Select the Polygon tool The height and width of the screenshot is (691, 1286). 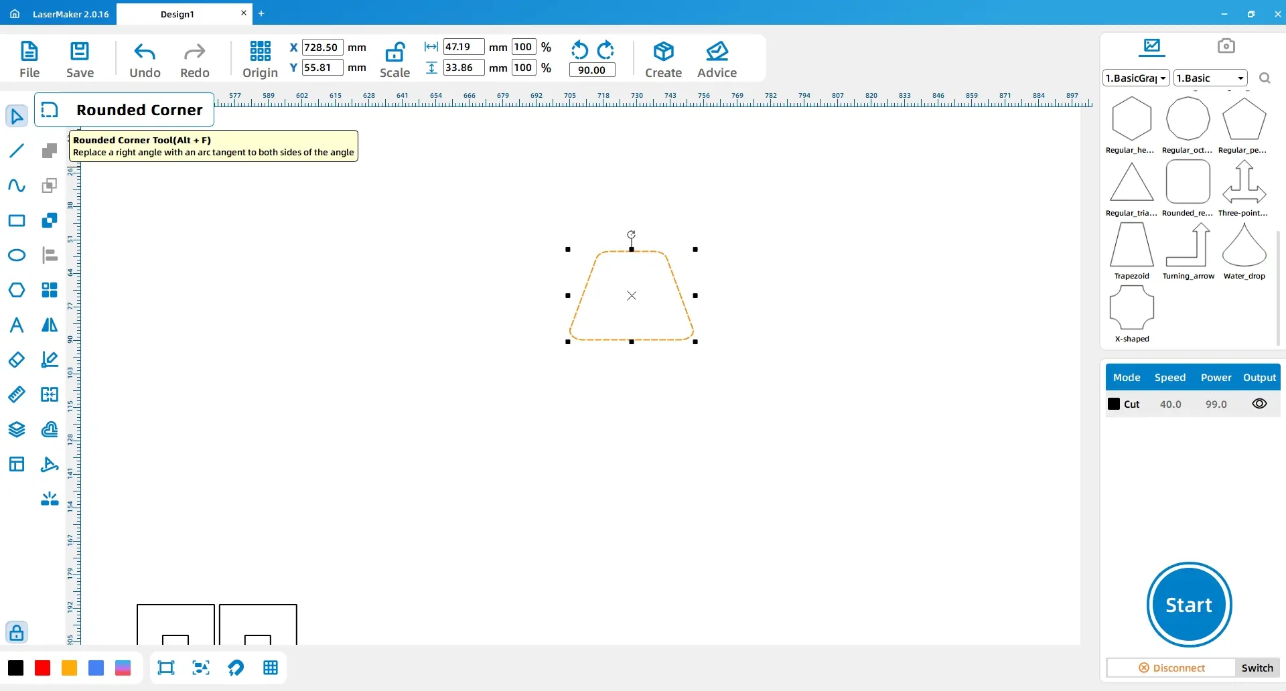[x=17, y=290]
